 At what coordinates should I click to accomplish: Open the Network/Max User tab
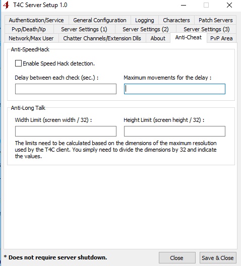point(31,38)
